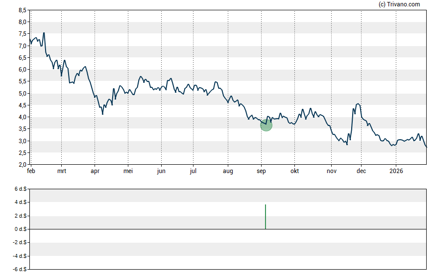The width and height of the screenshot is (435, 277).
Task: Click the 'dec' month label
Action: click(x=362, y=172)
